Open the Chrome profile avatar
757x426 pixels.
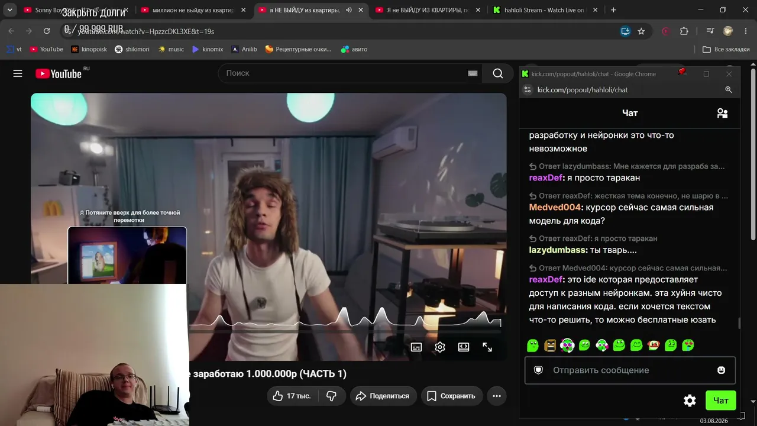coord(728,31)
